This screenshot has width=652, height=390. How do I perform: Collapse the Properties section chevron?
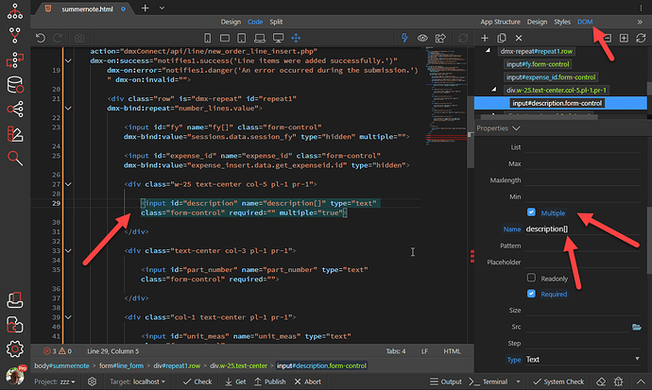click(517, 128)
